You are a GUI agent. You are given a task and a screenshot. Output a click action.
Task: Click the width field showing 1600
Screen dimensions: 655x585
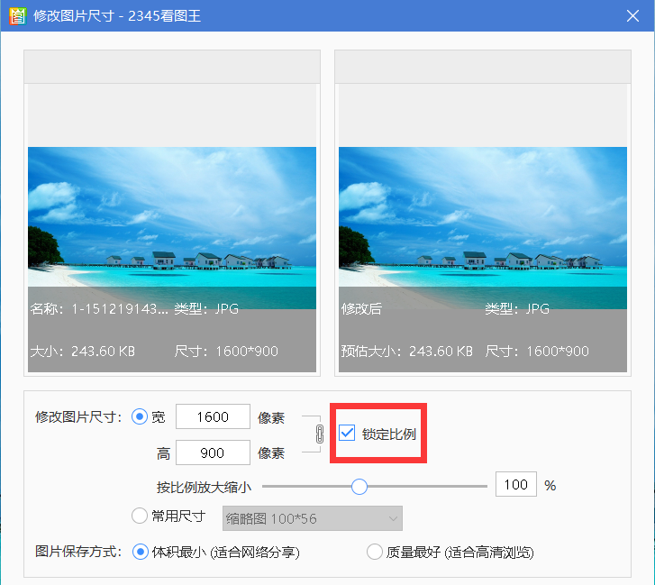coord(213,416)
